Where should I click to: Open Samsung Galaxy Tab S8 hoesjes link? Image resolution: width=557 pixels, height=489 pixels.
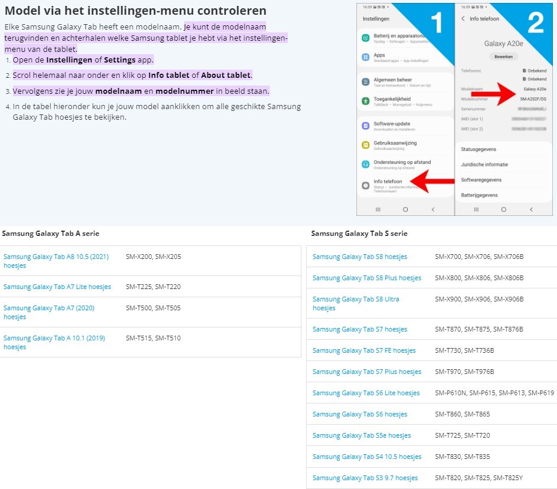click(360, 257)
